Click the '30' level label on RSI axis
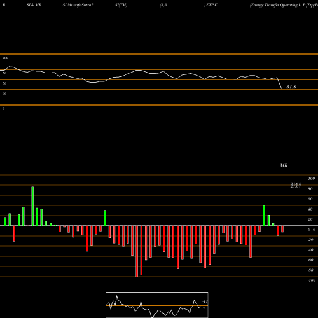 (4, 93)
